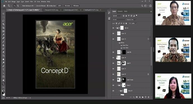Filter layers for type layers
The height and width of the screenshot is (104, 193).
click(129, 16)
